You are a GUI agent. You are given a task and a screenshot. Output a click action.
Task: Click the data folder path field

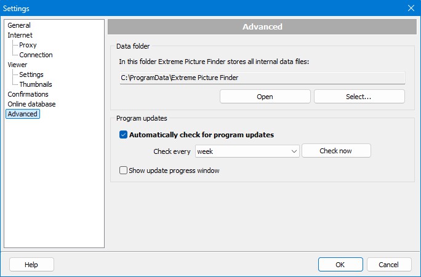tap(262, 78)
